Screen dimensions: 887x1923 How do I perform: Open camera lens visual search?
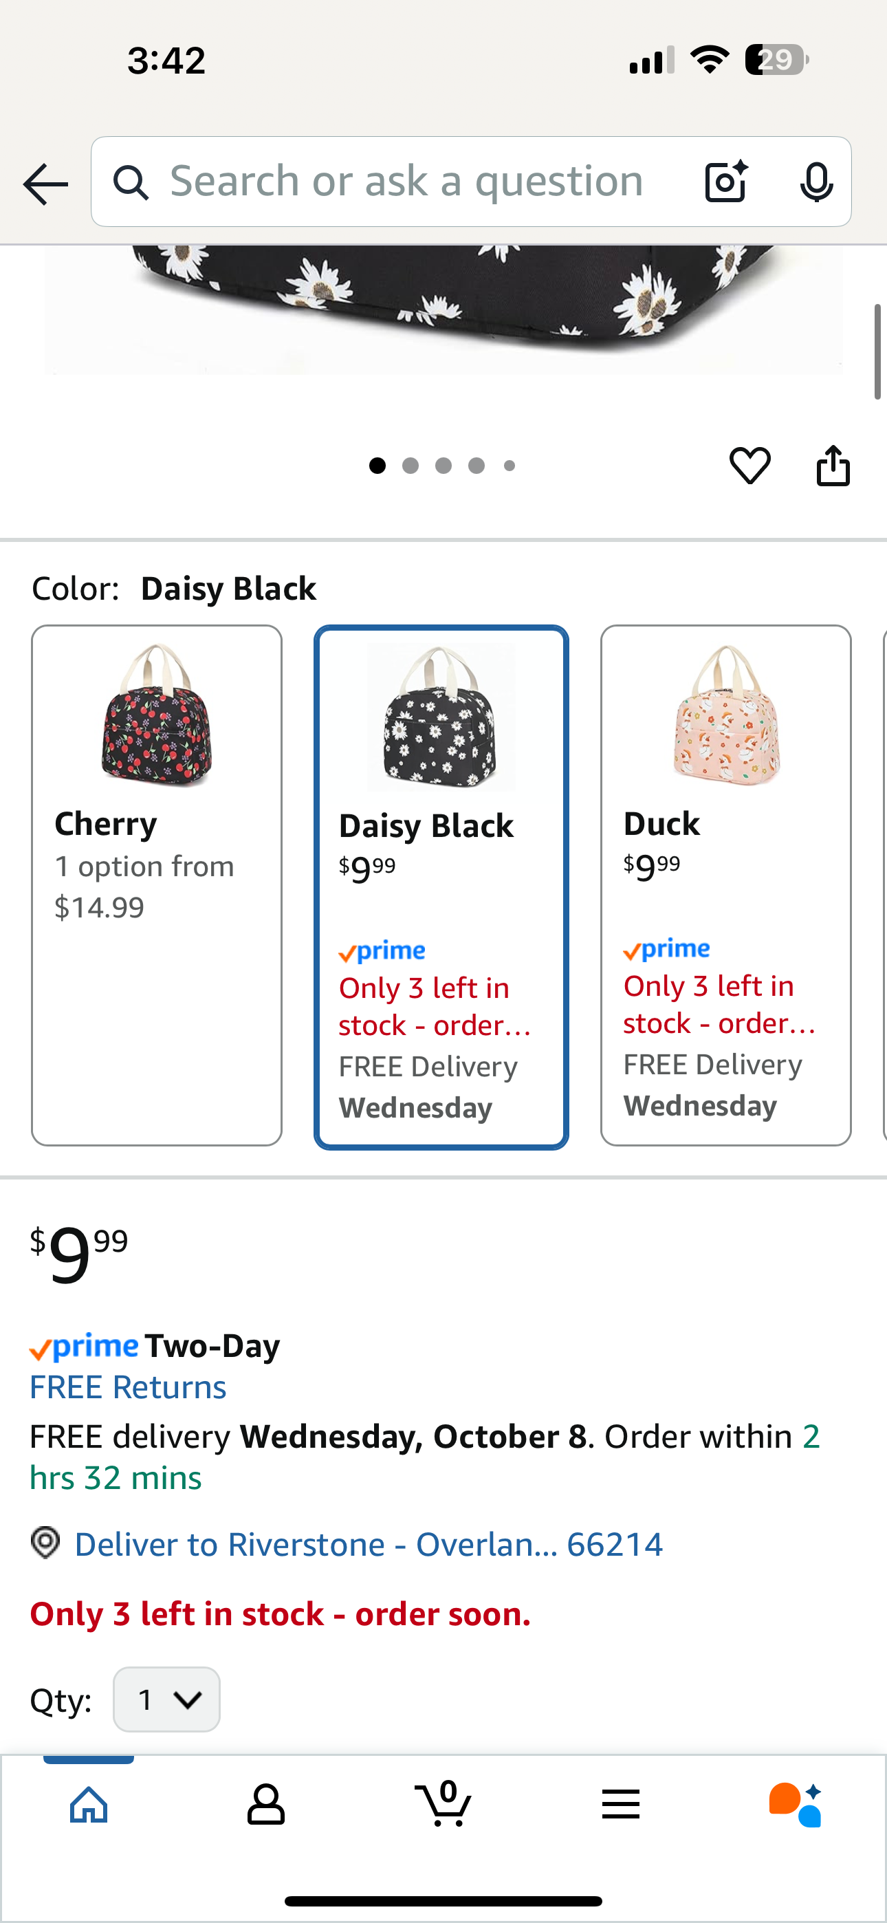click(725, 182)
